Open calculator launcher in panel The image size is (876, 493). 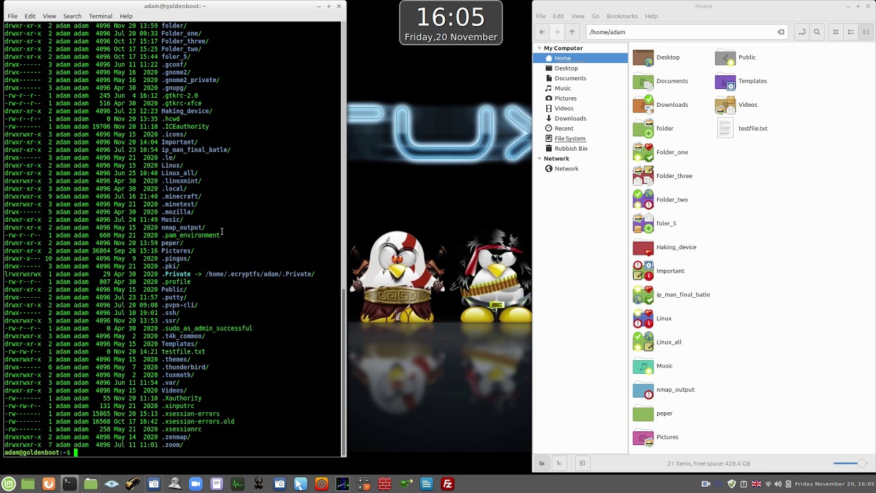[363, 484]
